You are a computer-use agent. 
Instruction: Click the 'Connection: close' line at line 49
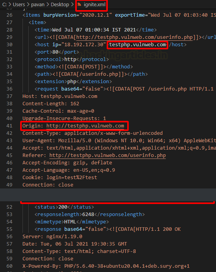(48, 185)
